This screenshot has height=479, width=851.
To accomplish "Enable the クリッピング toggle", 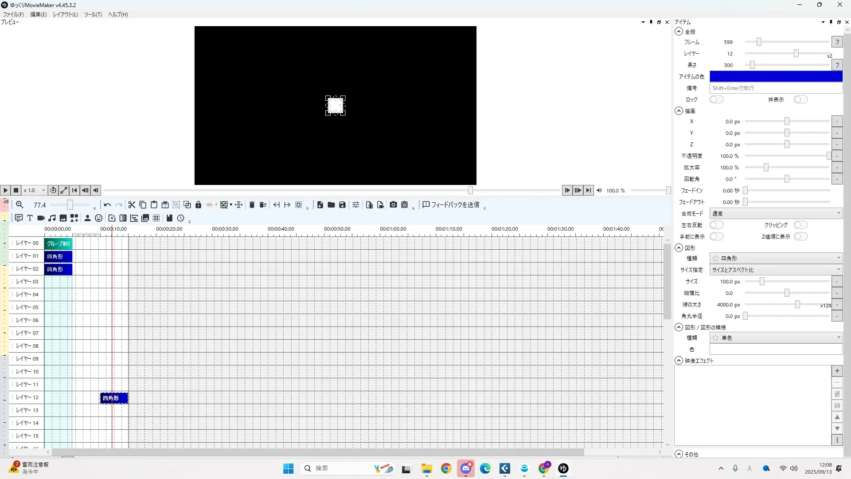I will [800, 225].
